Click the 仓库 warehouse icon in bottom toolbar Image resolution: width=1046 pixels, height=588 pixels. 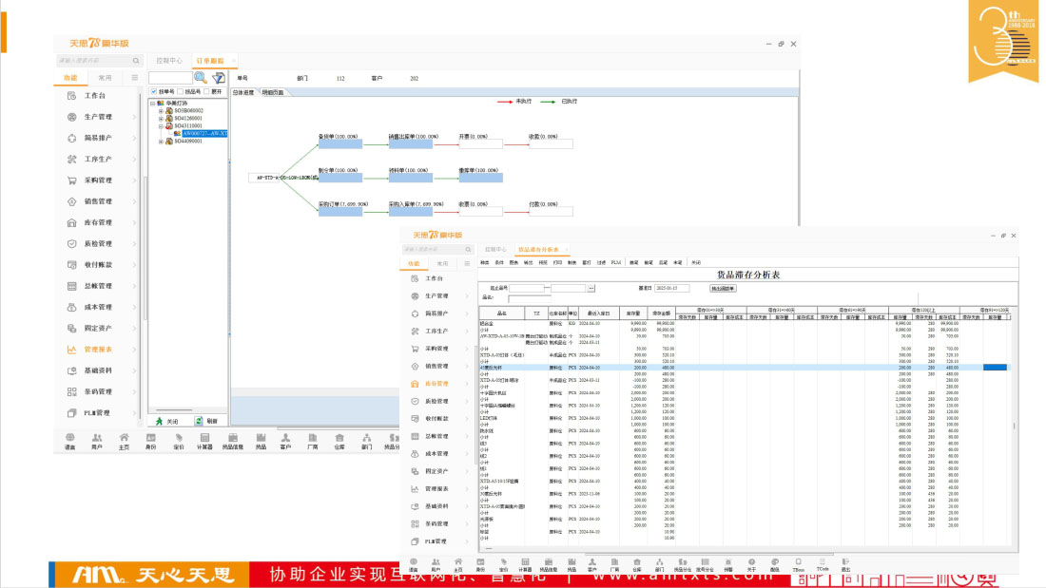coord(339,441)
